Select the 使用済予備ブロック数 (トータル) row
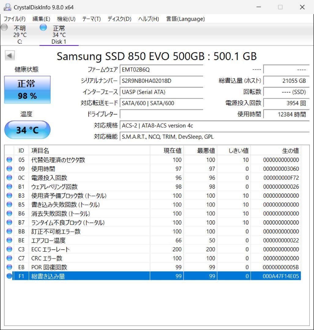The image size is (314, 330). (x=153, y=196)
